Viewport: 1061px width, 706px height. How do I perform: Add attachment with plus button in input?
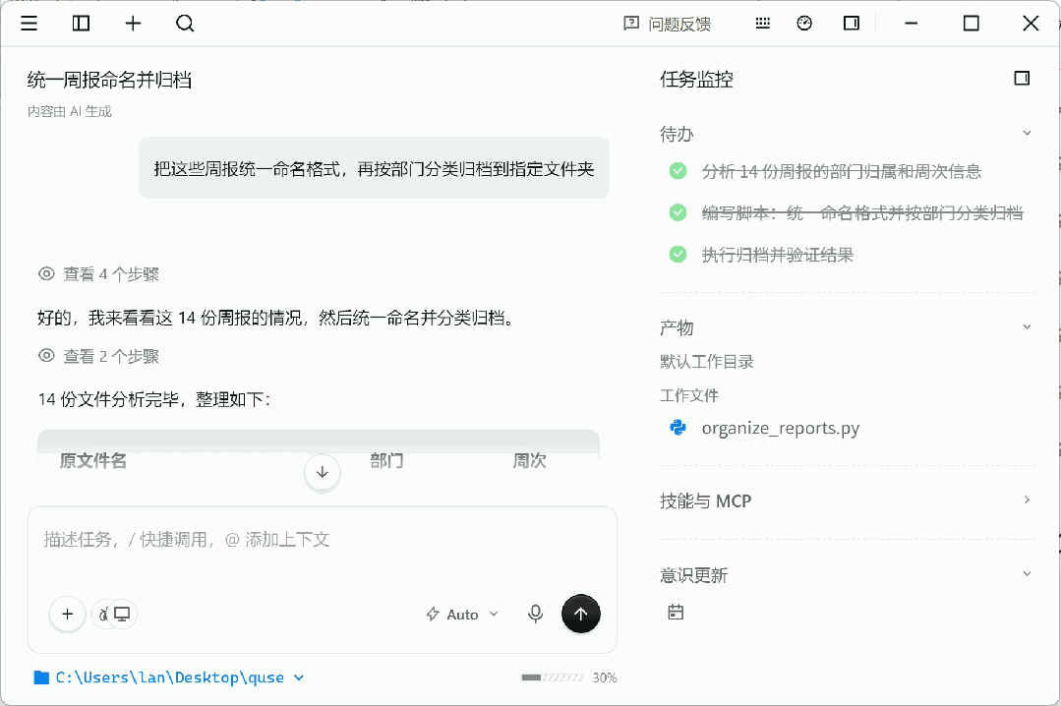tap(67, 614)
